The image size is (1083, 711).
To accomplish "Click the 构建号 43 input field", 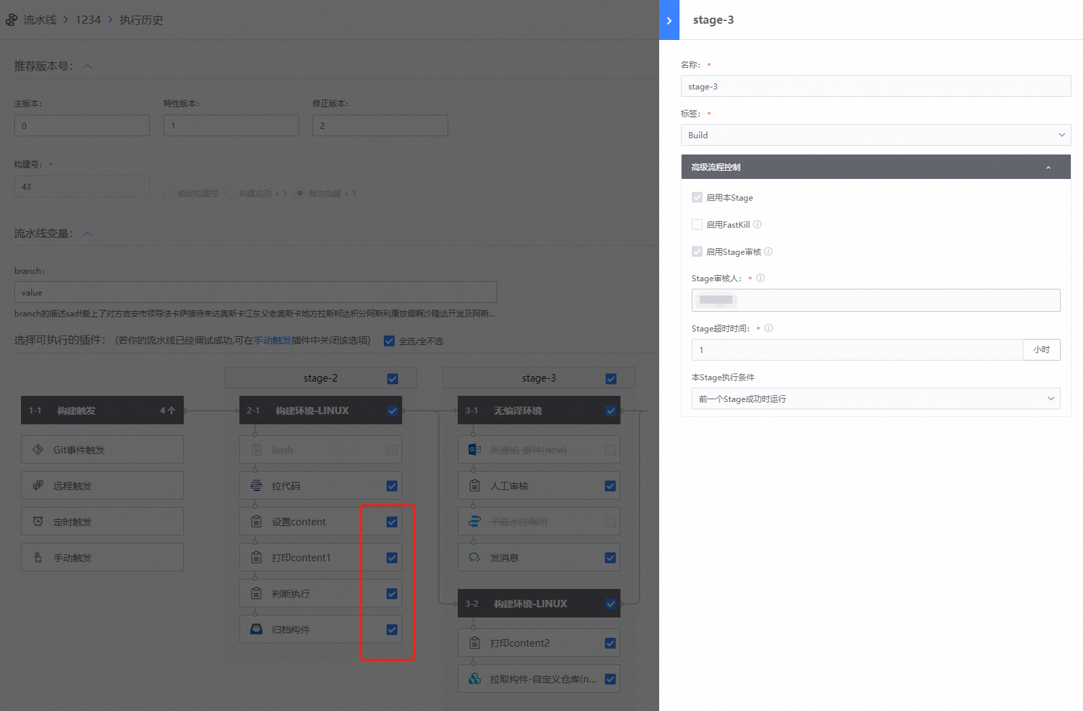I will coord(82,186).
